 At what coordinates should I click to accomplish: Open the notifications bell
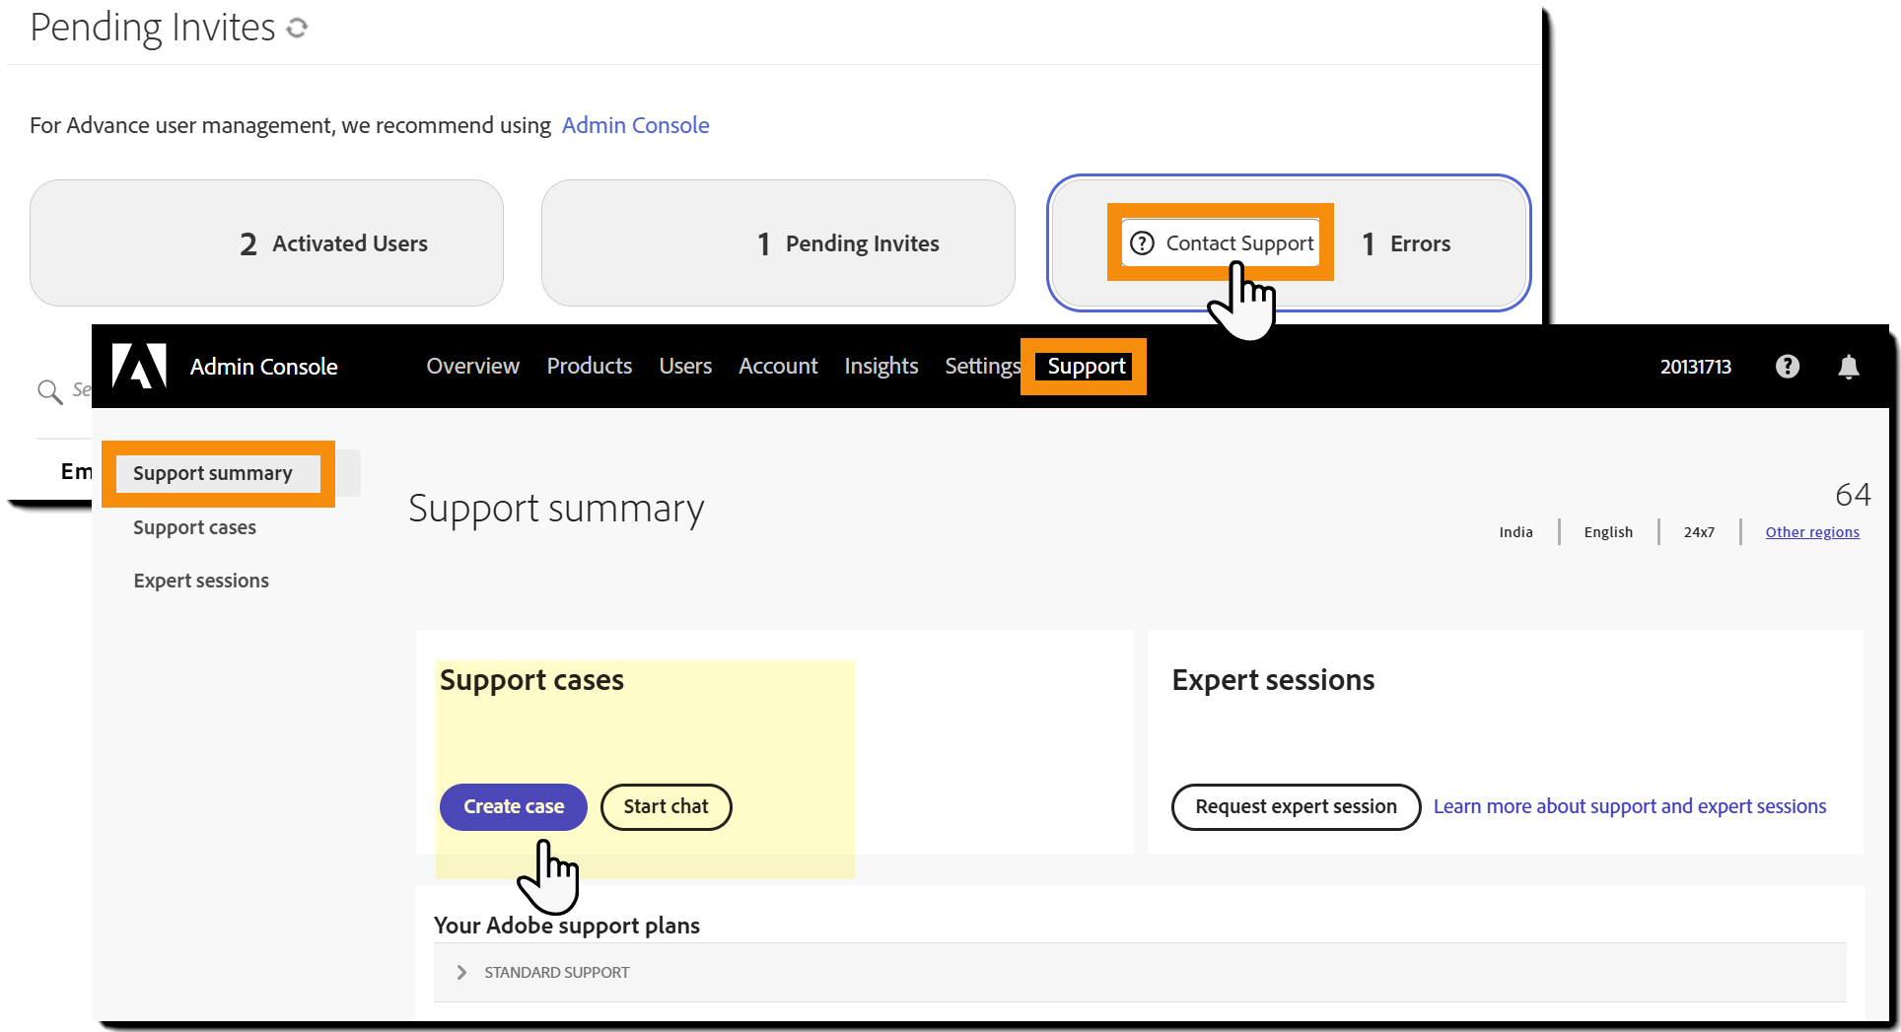pyautogui.click(x=1849, y=366)
